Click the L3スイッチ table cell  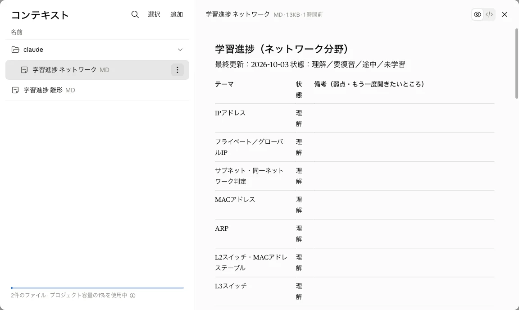(x=231, y=286)
